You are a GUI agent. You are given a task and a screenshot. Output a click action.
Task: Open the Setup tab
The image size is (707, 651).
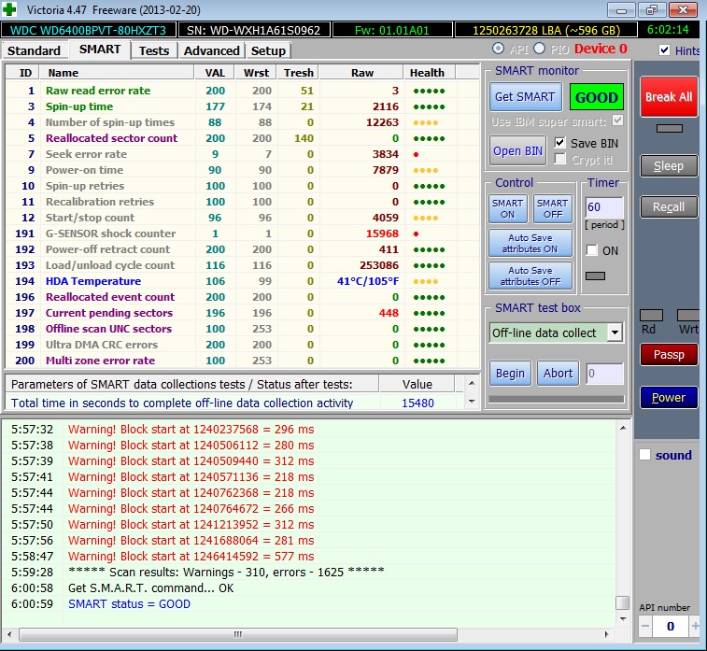pyautogui.click(x=268, y=50)
